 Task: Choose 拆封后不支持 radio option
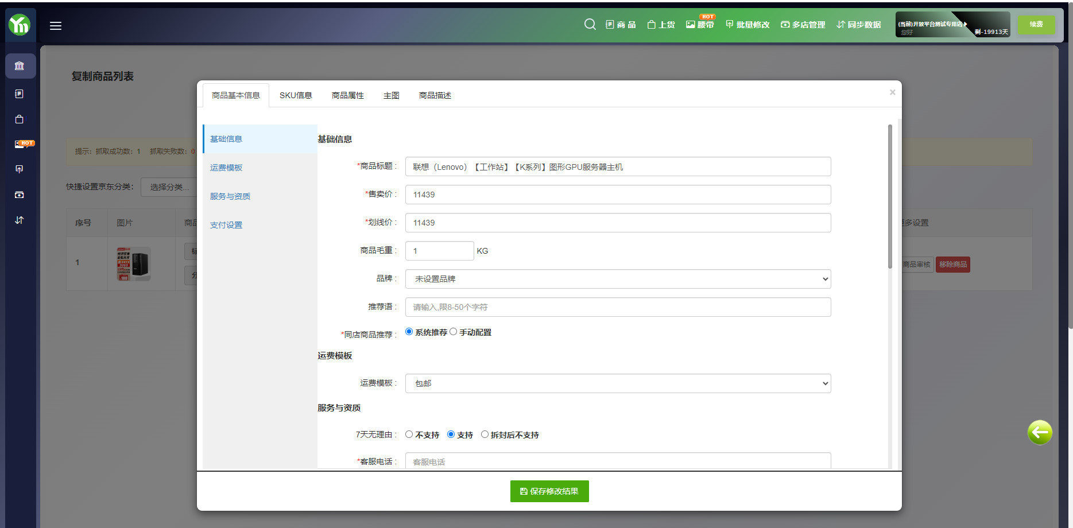coord(485,434)
